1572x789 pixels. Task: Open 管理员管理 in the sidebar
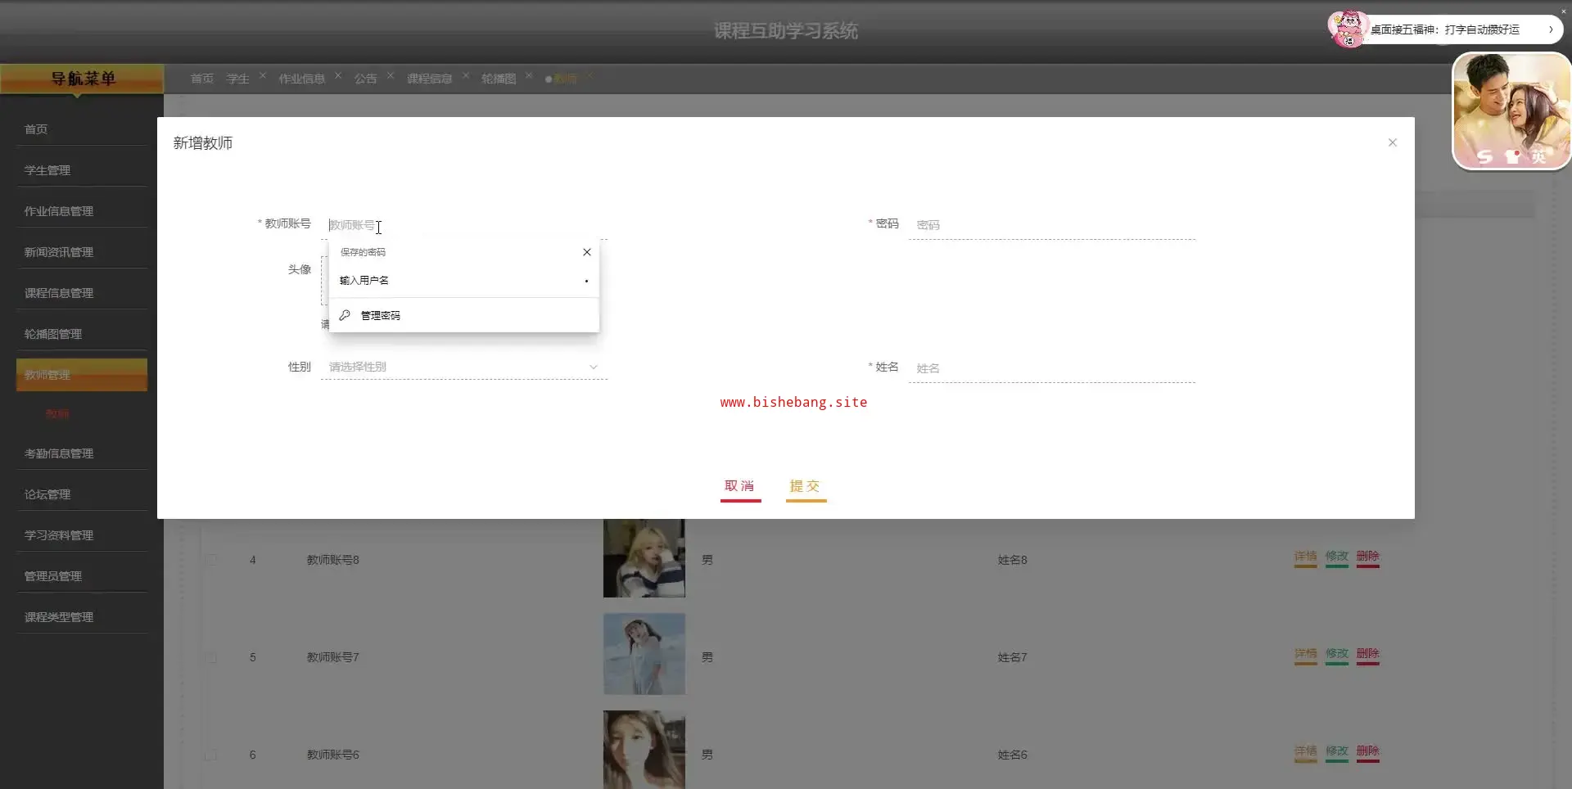[82, 576]
